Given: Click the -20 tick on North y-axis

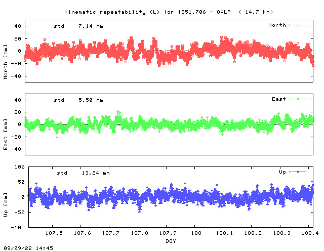Looking at the screenshot, I should (x=16, y=64).
